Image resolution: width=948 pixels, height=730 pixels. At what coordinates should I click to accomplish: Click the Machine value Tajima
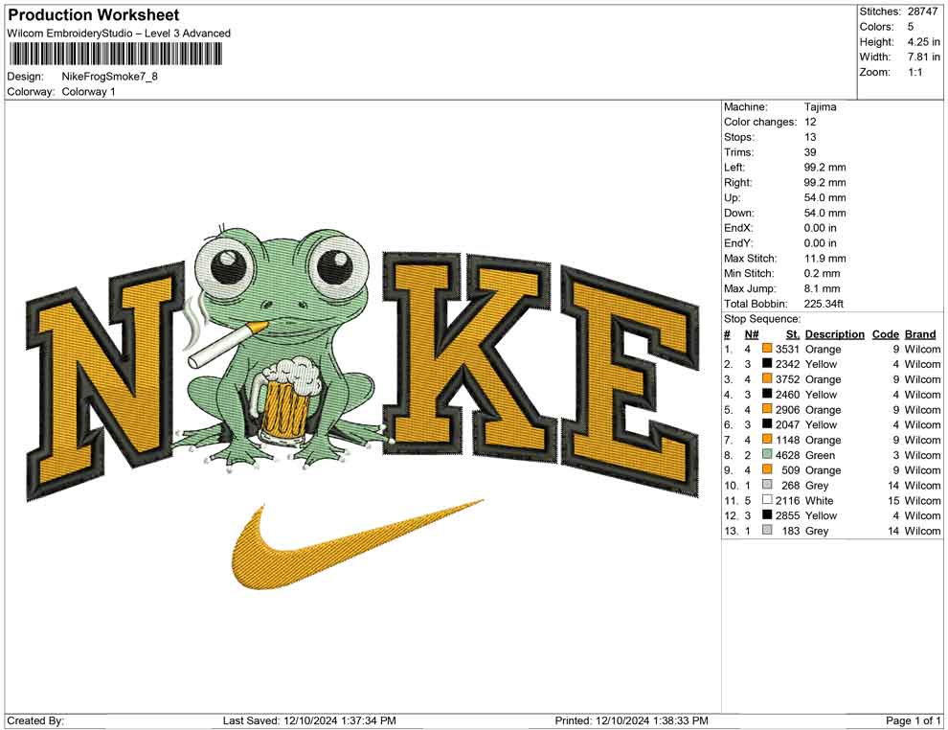[820, 106]
